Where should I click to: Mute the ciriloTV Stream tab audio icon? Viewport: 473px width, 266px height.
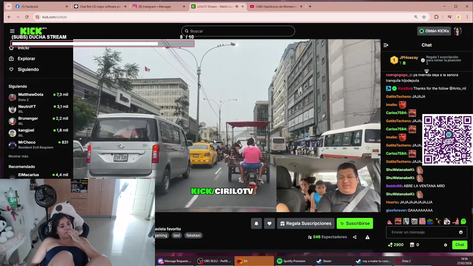pos(236,6)
